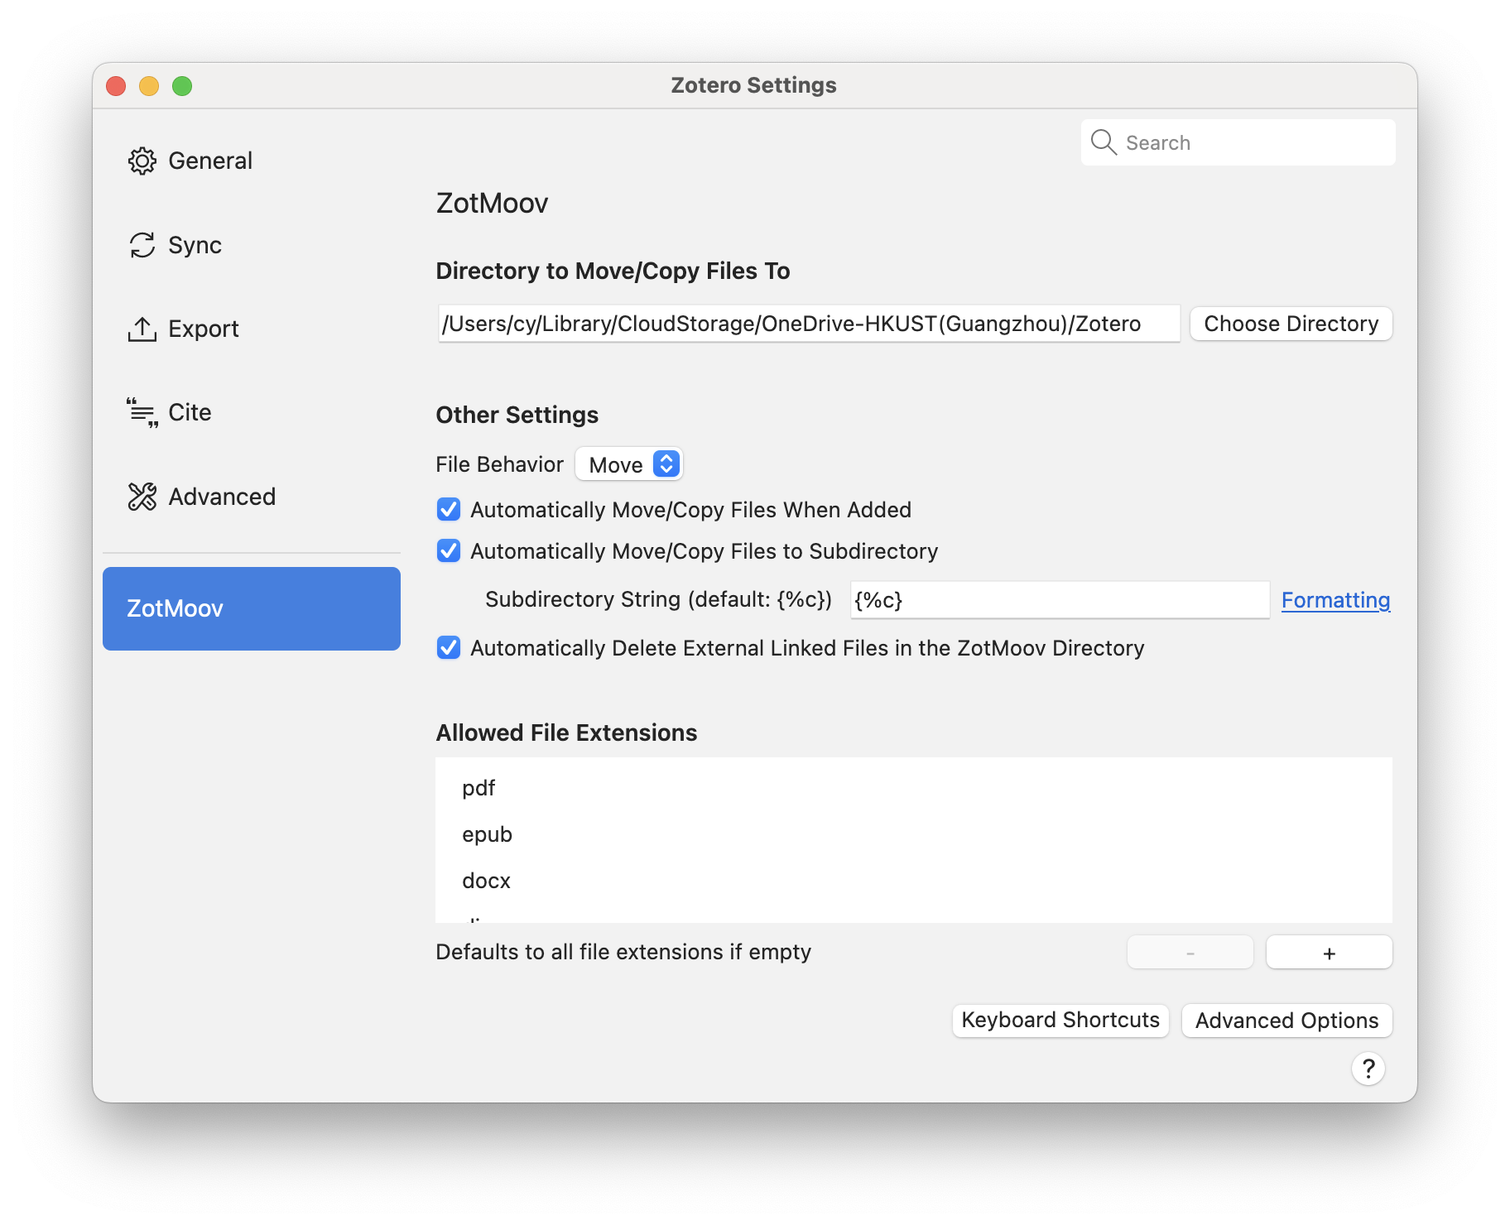Select the pdf extension row
1510x1225 pixels.
914,788
